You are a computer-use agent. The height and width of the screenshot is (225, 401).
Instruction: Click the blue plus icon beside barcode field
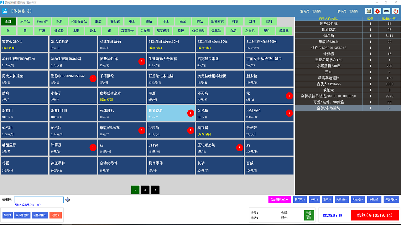tap(67, 199)
